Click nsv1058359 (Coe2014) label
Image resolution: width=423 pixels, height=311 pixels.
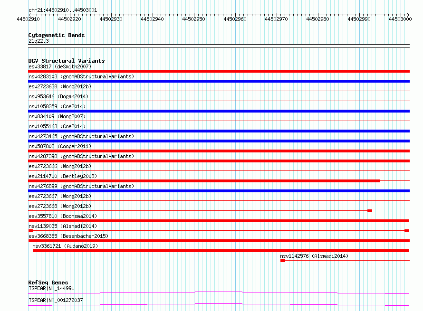point(57,106)
